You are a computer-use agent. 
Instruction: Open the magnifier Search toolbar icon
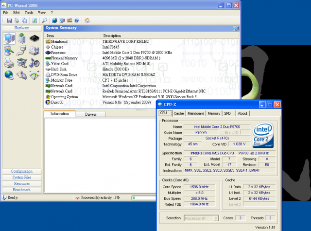tap(44, 20)
